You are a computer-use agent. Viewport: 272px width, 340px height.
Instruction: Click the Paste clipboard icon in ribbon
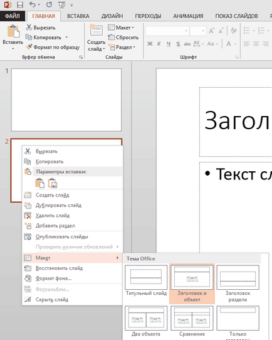tap(13, 31)
